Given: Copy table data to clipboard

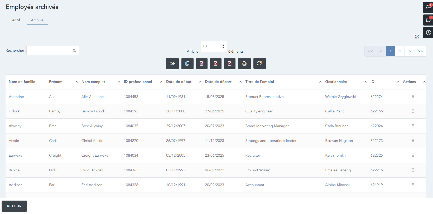Looking at the screenshot, I should coord(187,63).
